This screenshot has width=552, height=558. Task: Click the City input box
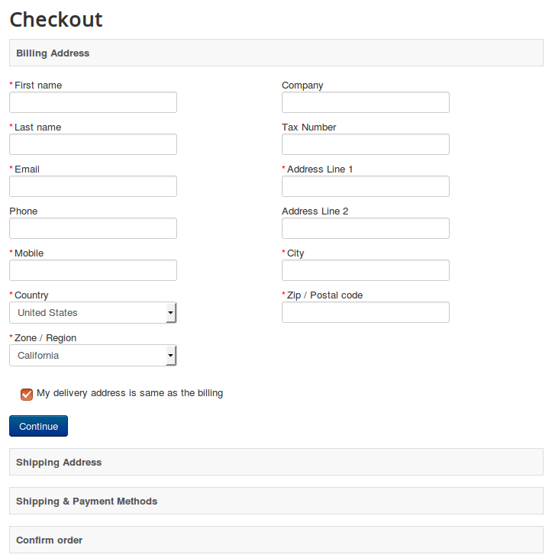[365, 270]
